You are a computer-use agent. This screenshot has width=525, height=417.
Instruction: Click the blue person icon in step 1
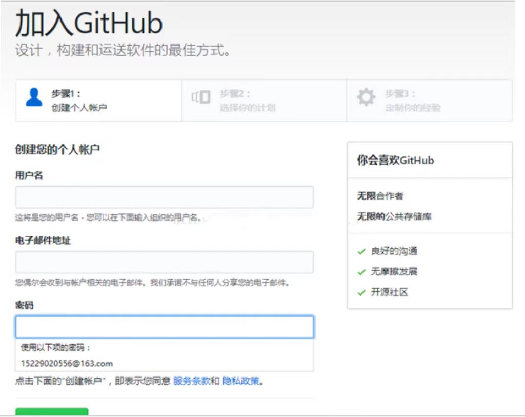coord(34,97)
